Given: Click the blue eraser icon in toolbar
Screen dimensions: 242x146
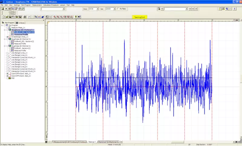Looking at the screenshot, I should click(43, 17).
